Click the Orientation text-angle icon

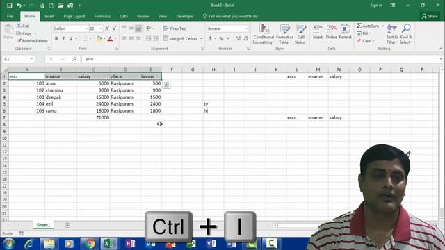point(149,28)
